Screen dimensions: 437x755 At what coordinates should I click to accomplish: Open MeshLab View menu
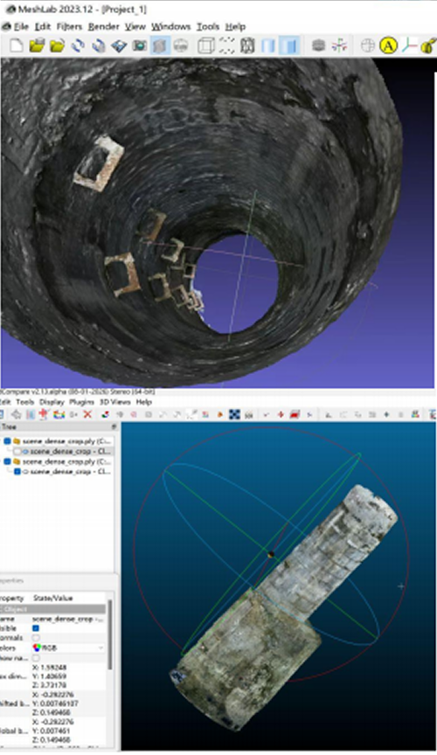135,26
